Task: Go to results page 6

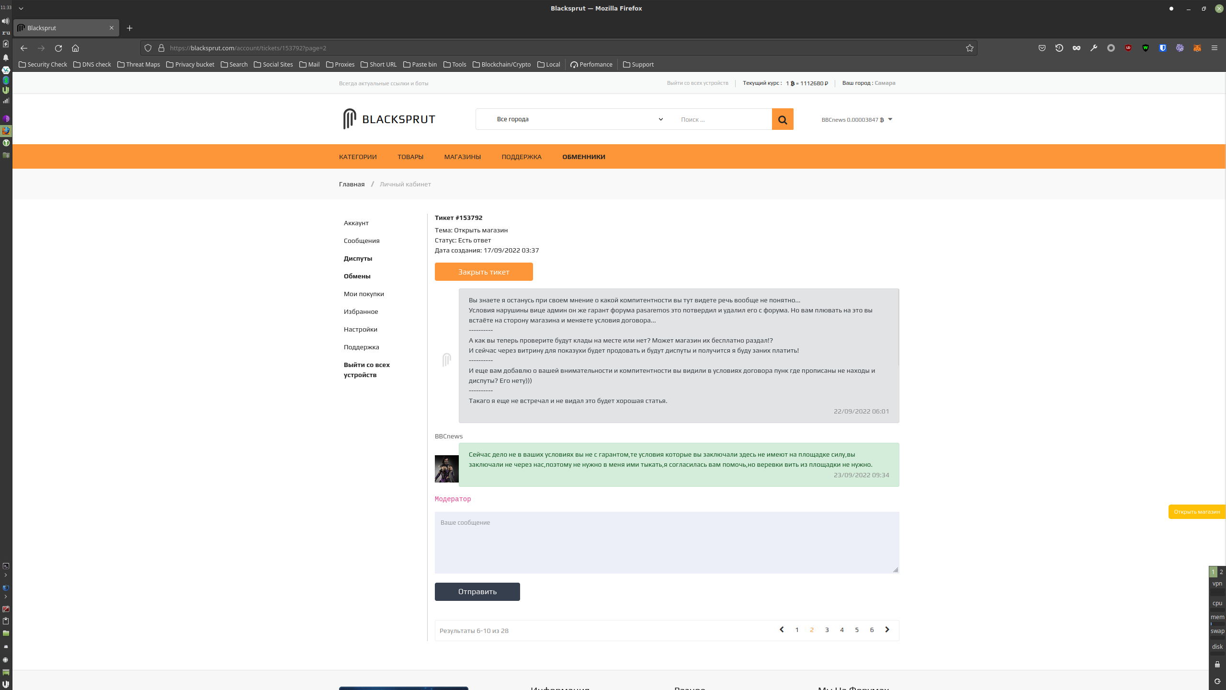Action: (872, 630)
